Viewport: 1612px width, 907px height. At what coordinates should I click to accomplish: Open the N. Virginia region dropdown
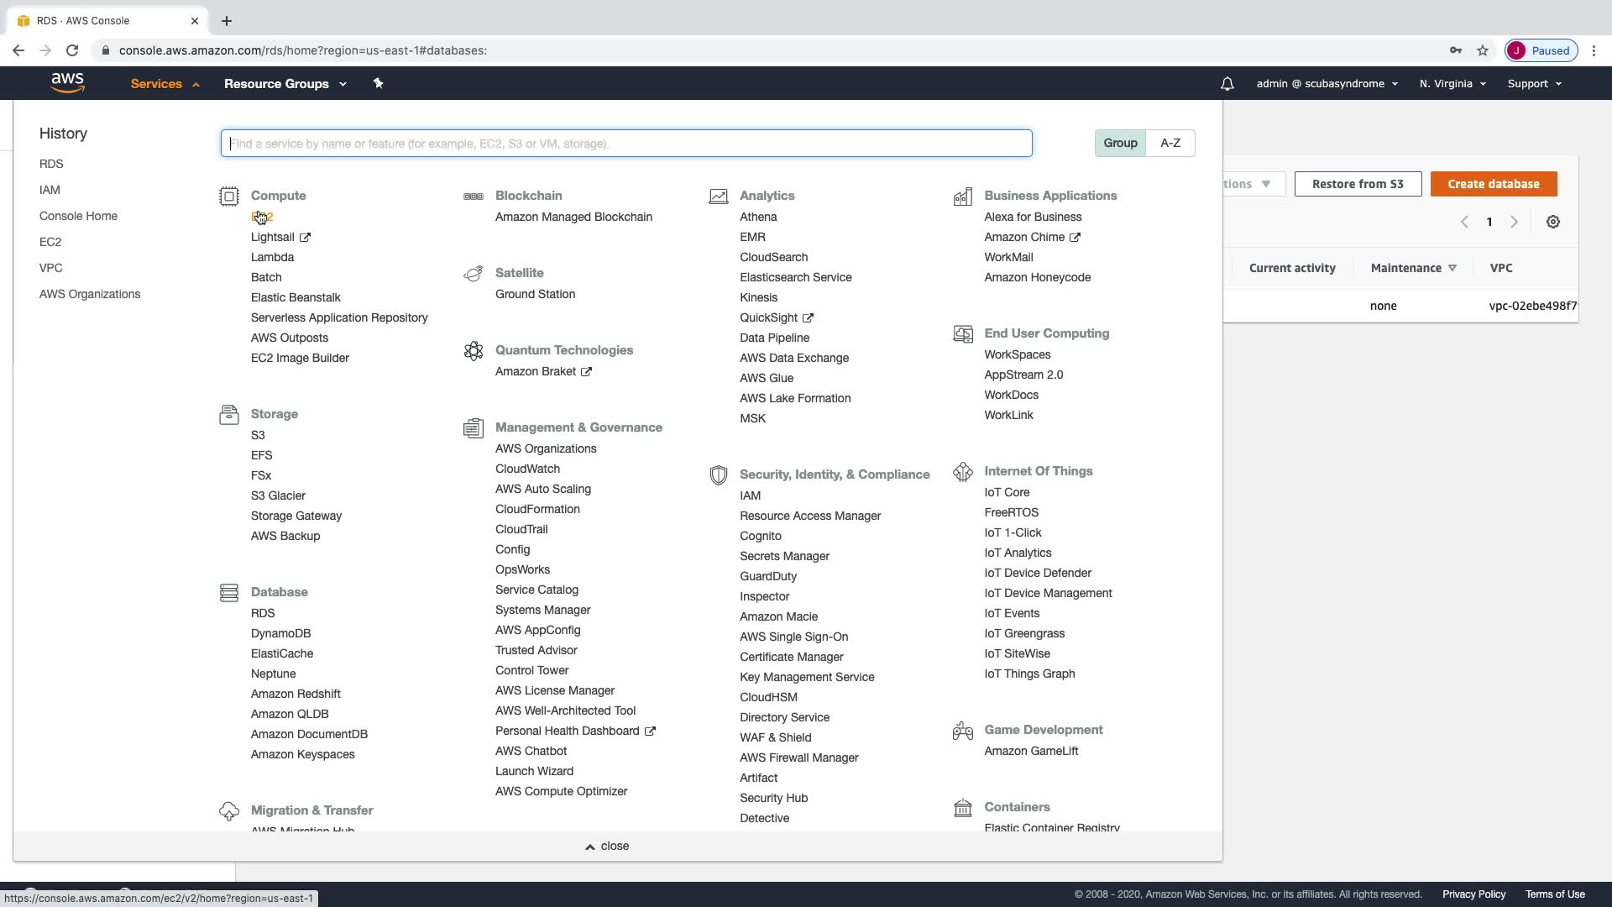click(1452, 84)
